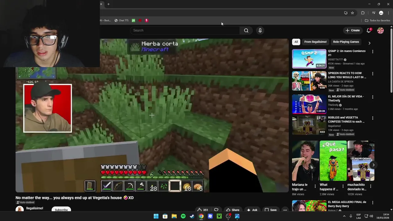This screenshot has height=221, width=393.
Task: Save the video to a playlist
Action: click(x=270, y=210)
